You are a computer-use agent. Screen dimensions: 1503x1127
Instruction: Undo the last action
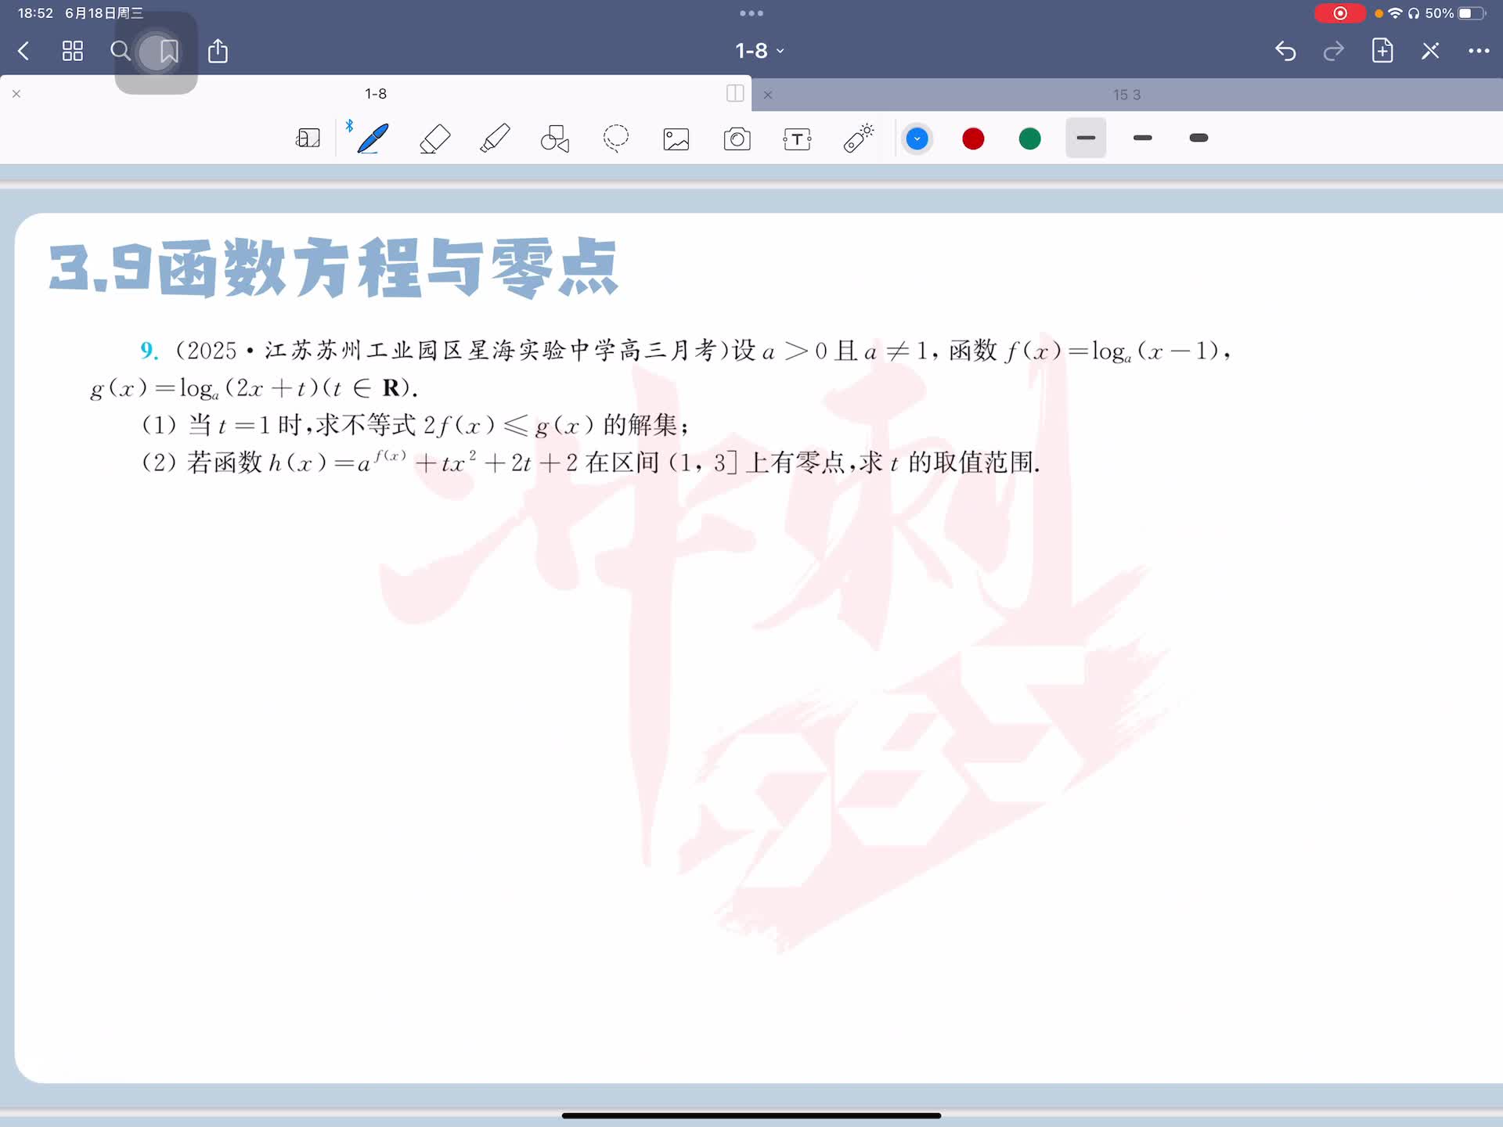(1285, 51)
